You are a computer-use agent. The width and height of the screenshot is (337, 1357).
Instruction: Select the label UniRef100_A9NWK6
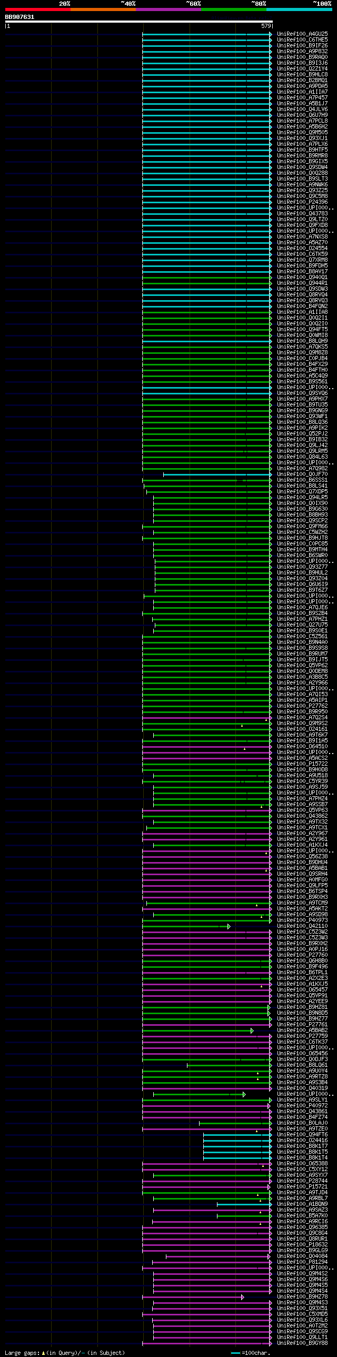point(302,184)
